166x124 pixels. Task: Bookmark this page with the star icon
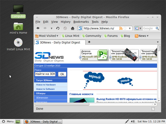click(x=125, y=29)
